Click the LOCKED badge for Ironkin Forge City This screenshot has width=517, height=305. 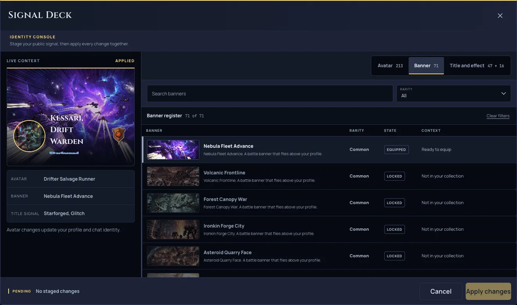coord(394,230)
